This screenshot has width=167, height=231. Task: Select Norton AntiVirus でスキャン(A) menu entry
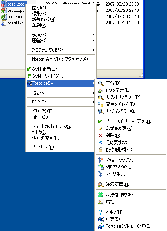pos(61,59)
